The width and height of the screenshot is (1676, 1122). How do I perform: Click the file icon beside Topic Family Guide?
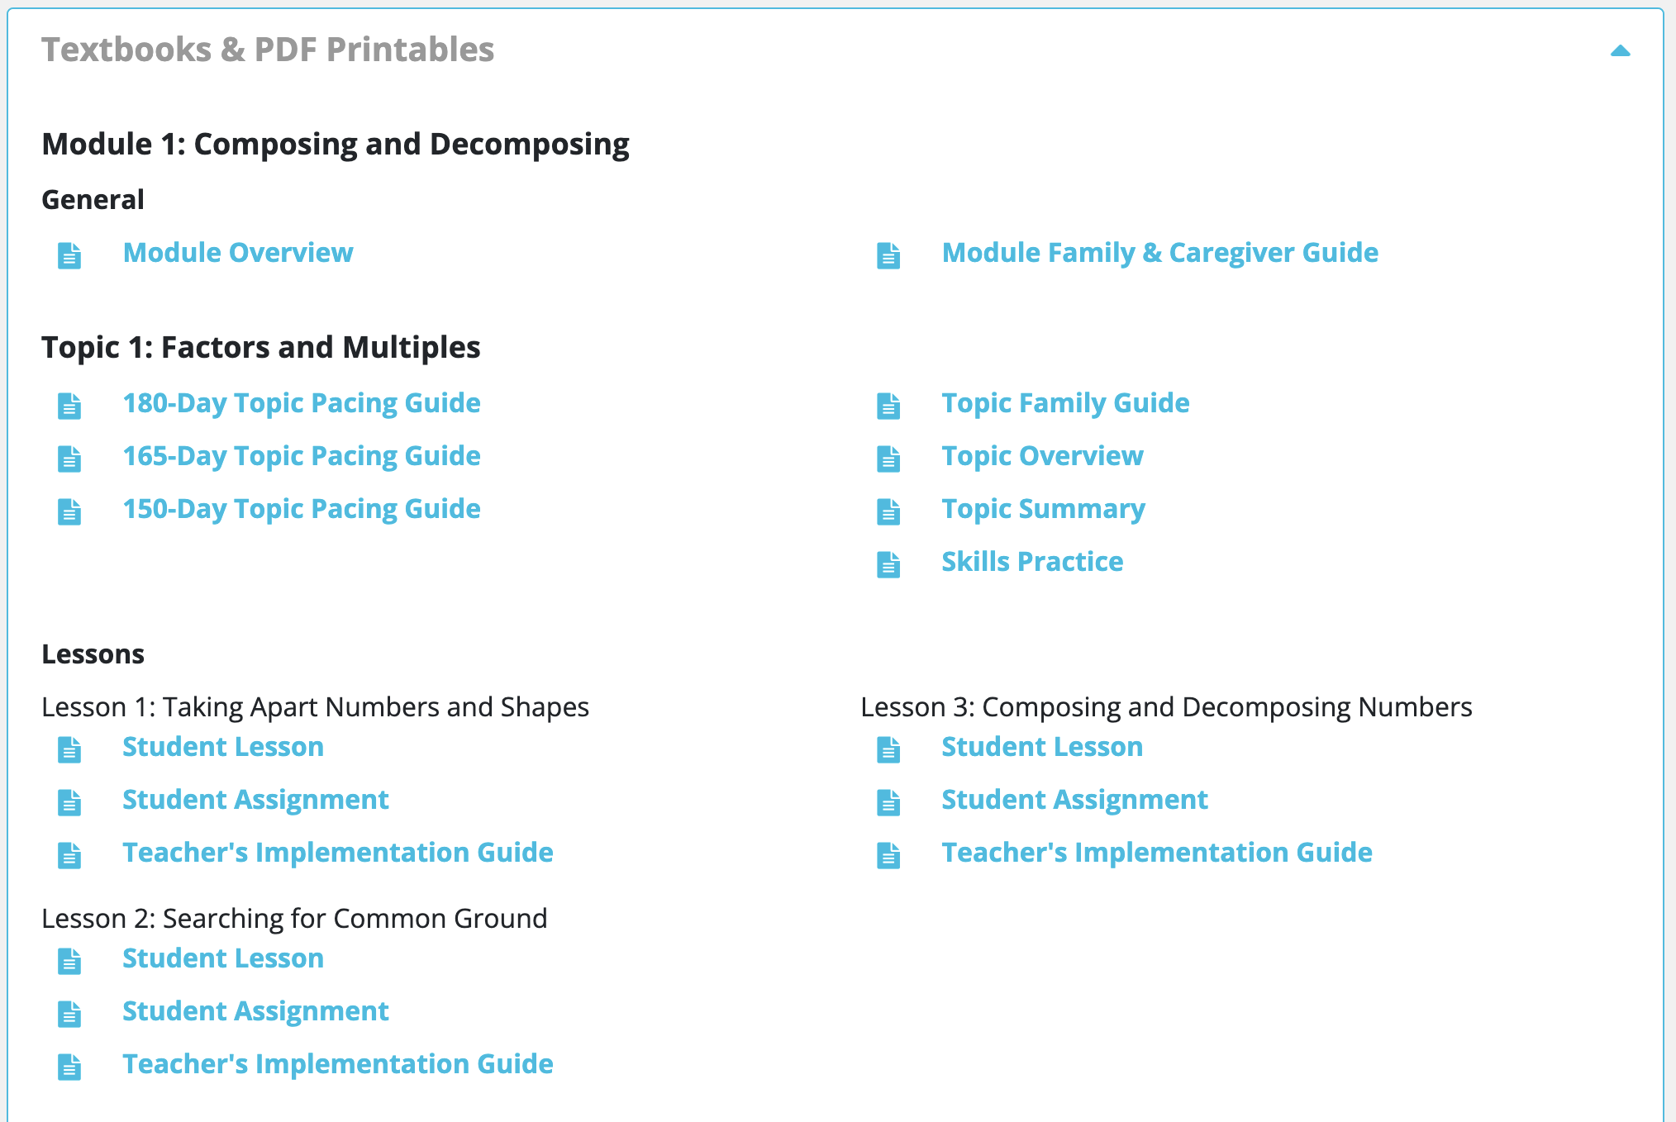888,406
